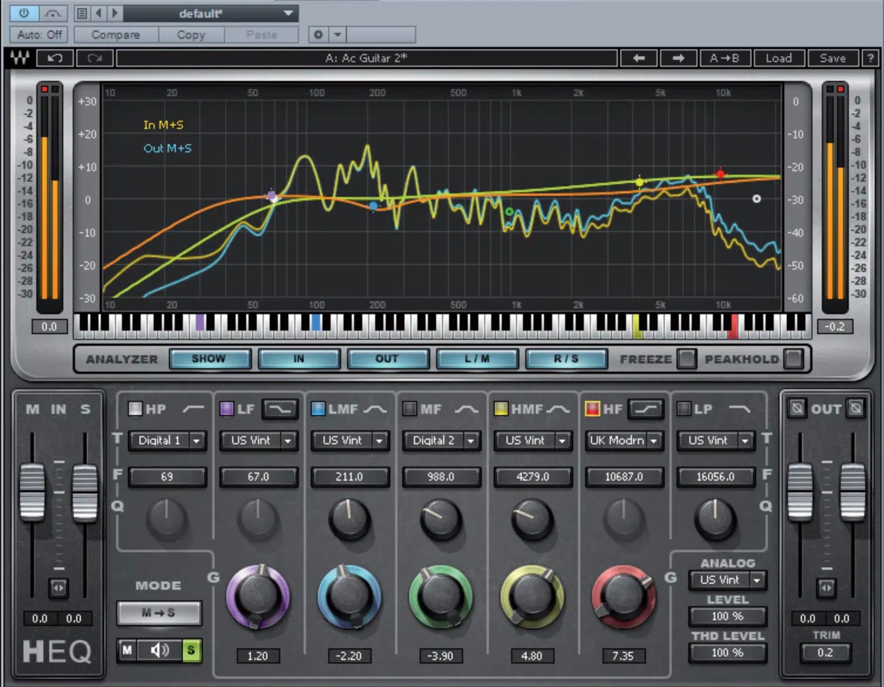This screenshot has height=687, width=884.
Task: Click the TRIM value 0.2 field
Action: click(825, 652)
